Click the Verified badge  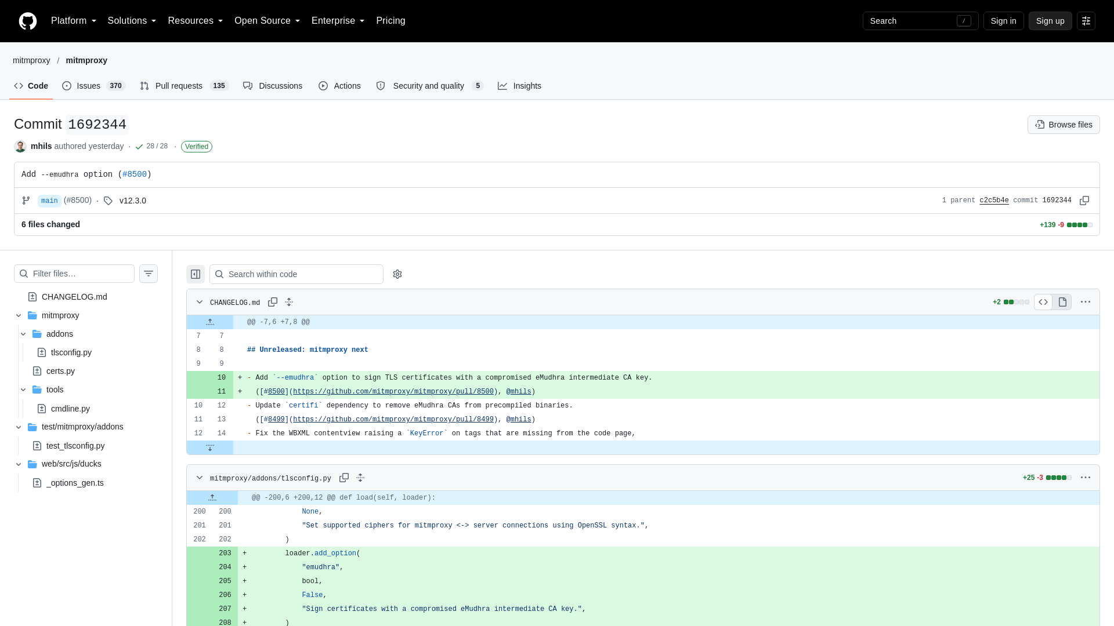click(x=197, y=147)
